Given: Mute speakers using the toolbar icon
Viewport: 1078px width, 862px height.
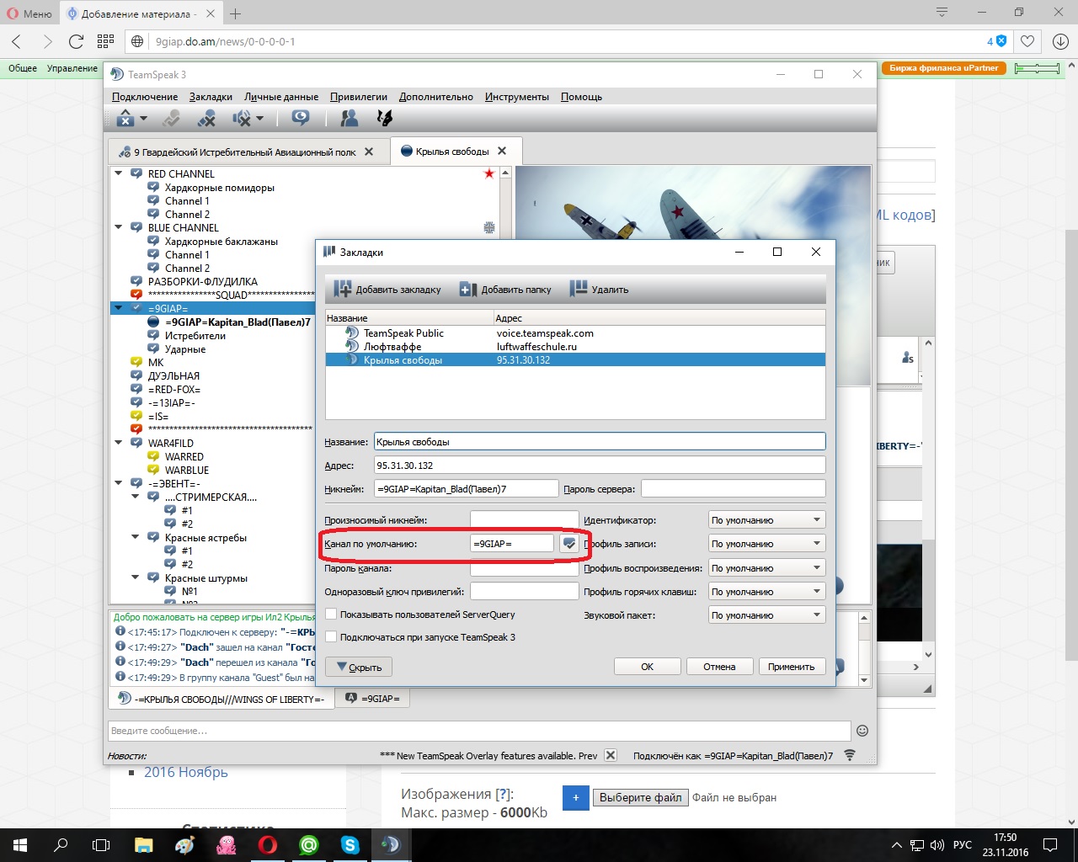Looking at the screenshot, I should coord(243,119).
